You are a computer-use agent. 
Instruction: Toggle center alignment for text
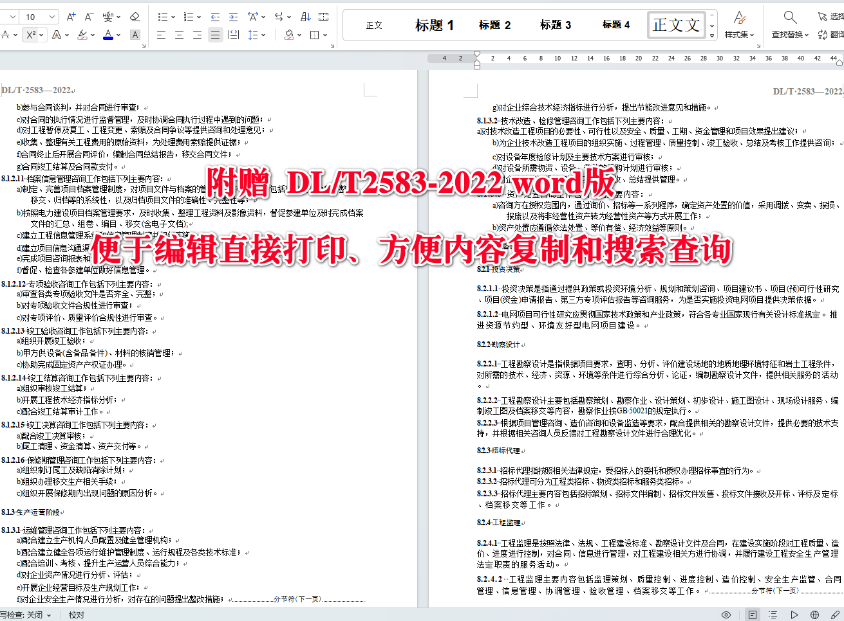[179, 33]
